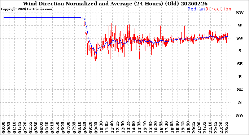
Task: Click the 10:30 time label
Action: pos(101,127)
